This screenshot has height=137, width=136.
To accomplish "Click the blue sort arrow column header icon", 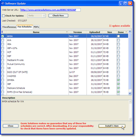I will pyautogui.click(x=2, y=32).
